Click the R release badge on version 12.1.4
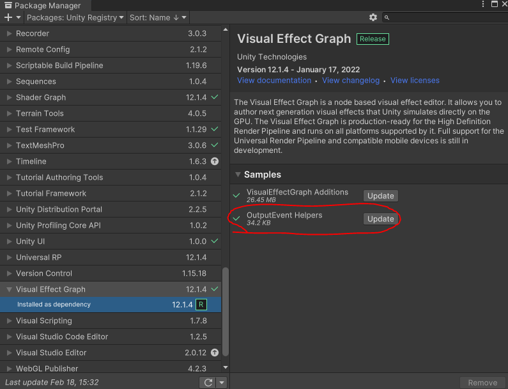The image size is (508, 389). pos(201,305)
